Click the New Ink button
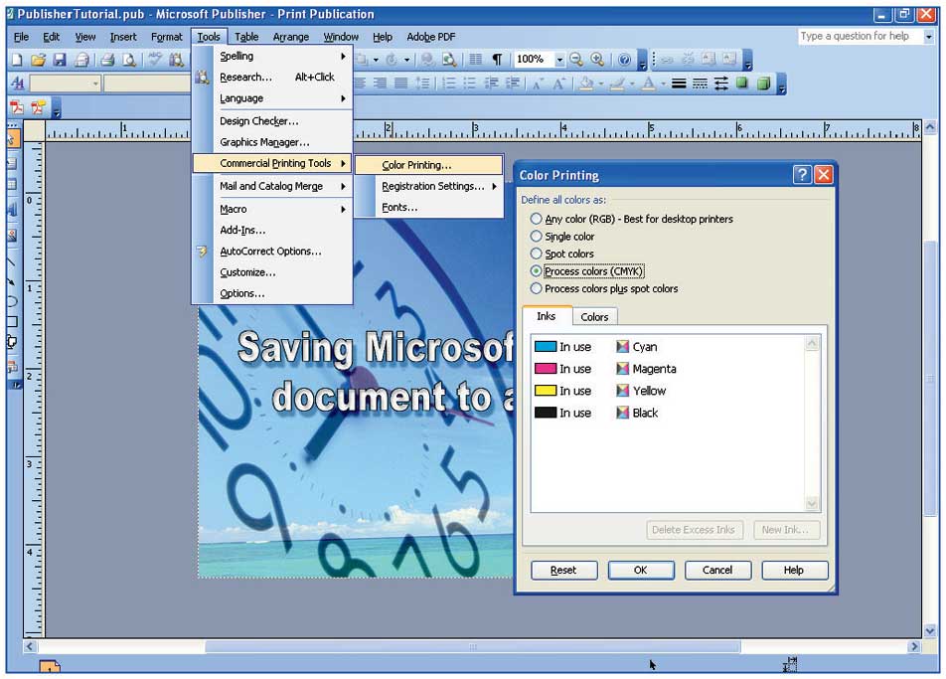The width and height of the screenshot is (946, 679). click(x=786, y=530)
